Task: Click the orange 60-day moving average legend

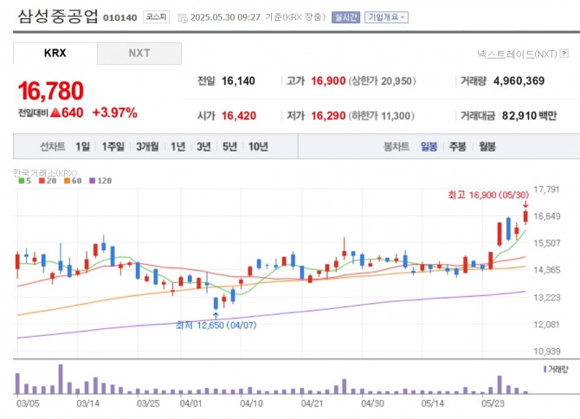Action: (x=73, y=181)
